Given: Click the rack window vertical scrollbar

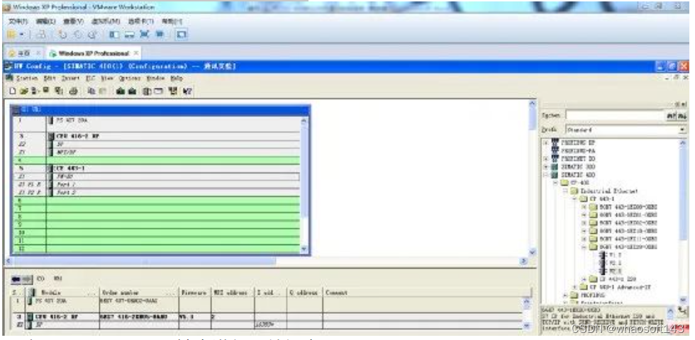Looking at the screenshot, I should click(x=304, y=185).
